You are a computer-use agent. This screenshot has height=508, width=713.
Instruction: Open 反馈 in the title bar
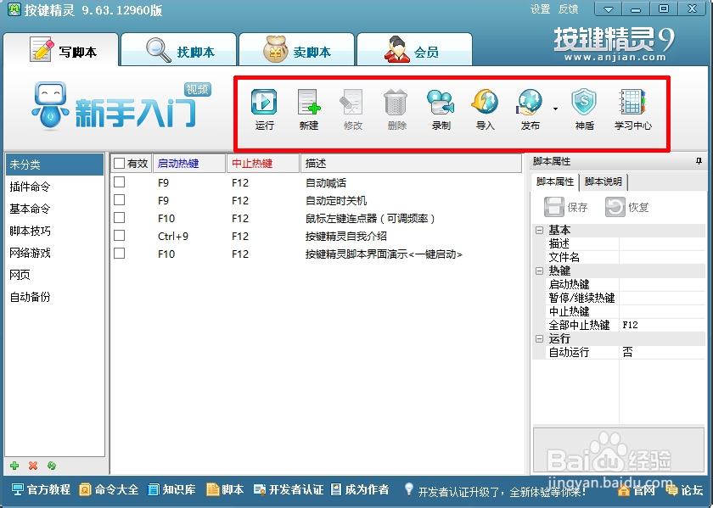click(568, 9)
